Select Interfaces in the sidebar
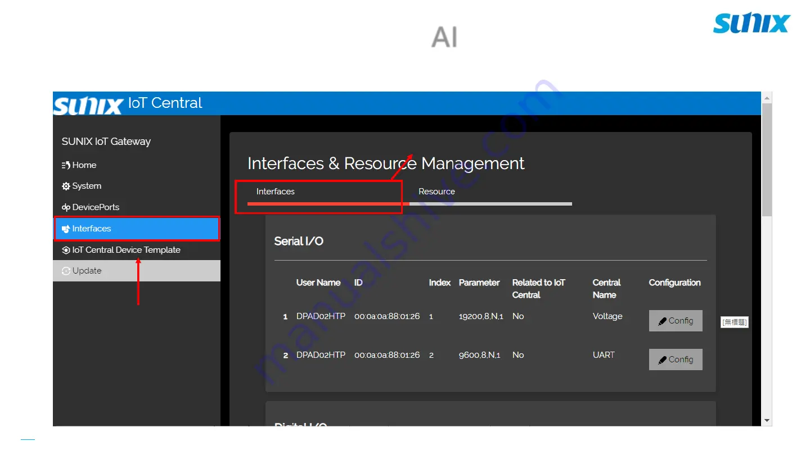810x455 pixels. [x=136, y=229]
